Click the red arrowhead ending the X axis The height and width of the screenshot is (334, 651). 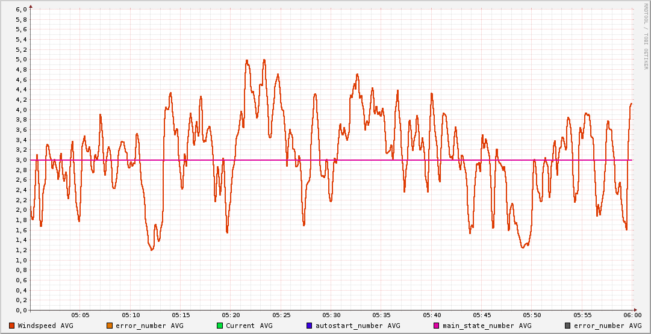(x=637, y=311)
